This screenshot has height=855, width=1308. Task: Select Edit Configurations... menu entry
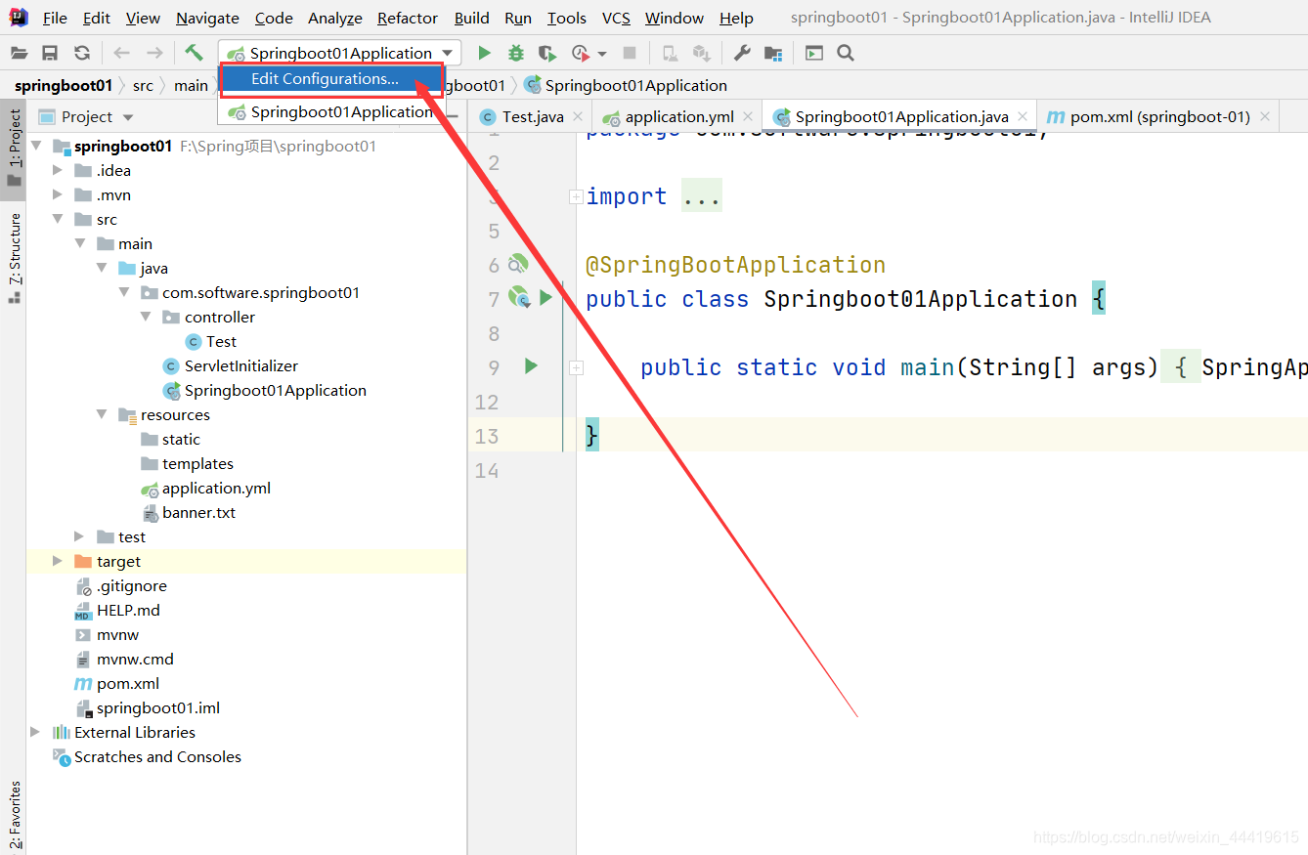(331, 79)
